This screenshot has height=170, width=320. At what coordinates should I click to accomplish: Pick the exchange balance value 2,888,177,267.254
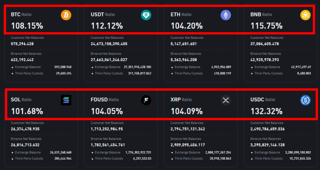pyautogui.click(x=218, y=152)
